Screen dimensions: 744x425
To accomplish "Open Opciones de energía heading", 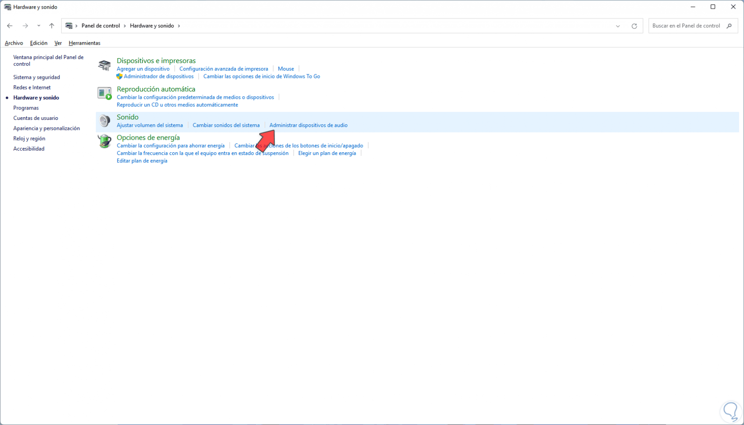I will [x=148, y=137].
